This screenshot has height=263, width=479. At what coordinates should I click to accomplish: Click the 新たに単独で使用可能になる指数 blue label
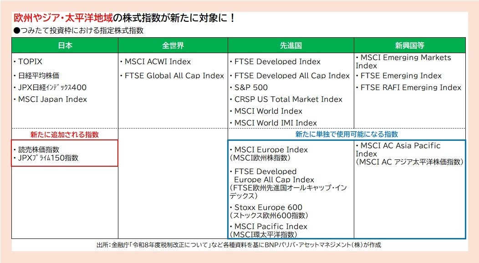coord(346,134)
